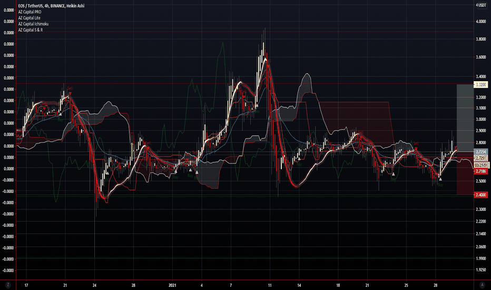Click the 14 date label on time axis

(299, 285)
